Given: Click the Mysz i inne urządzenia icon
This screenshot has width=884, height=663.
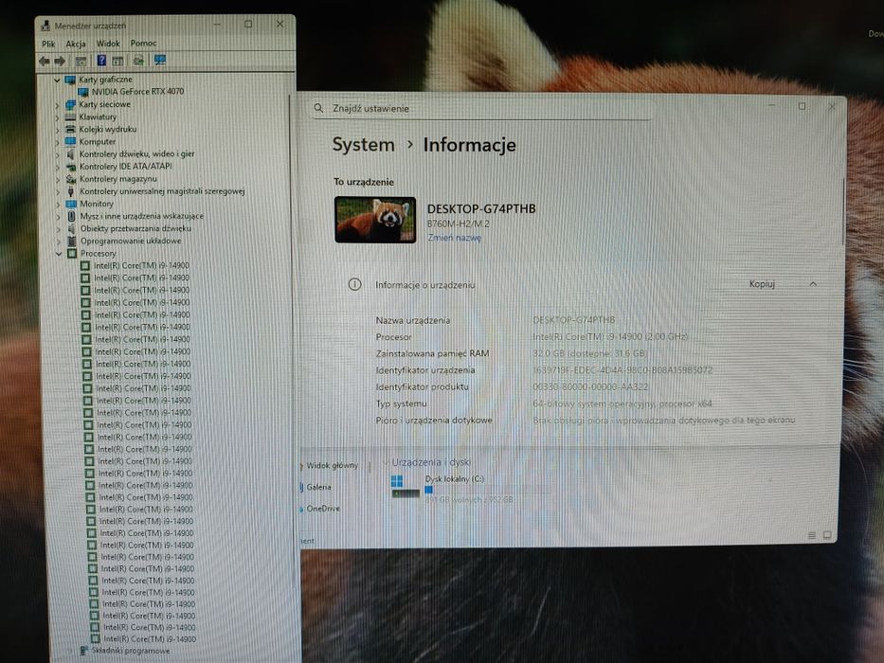Looking at the screenshot, I should [x=72, y=216].
